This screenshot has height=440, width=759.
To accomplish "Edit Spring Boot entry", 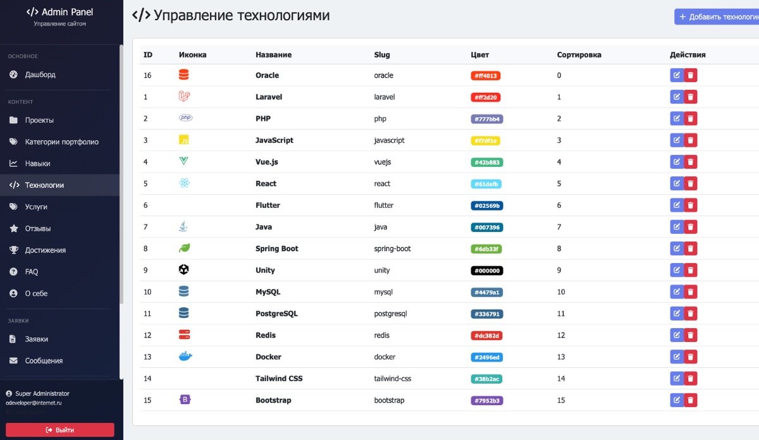I will pos(677,248).
